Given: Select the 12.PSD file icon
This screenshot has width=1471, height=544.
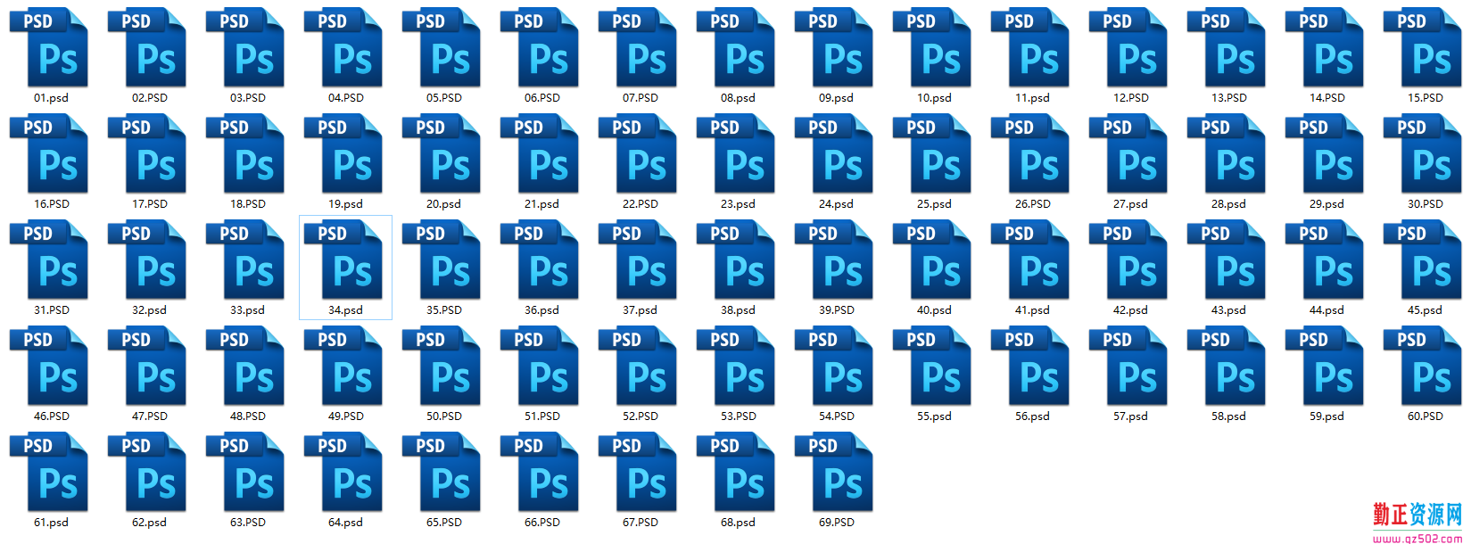Looking at the screenshot, I should (x=1128, y=47).
